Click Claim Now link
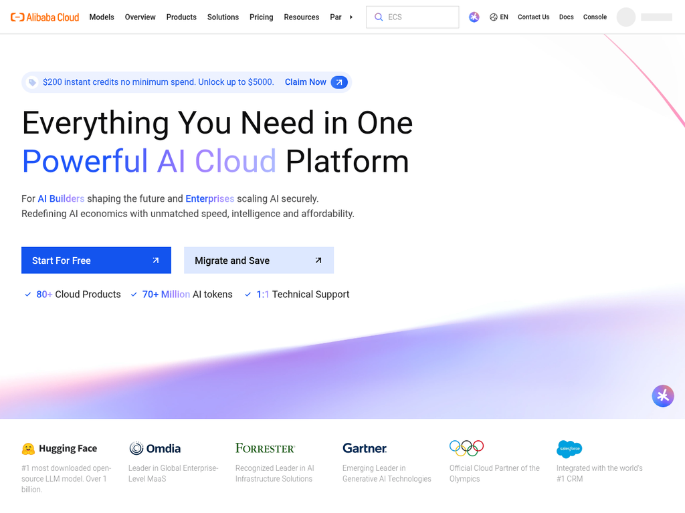Viewport: 685px width, 513px height. tap(305, 82)
